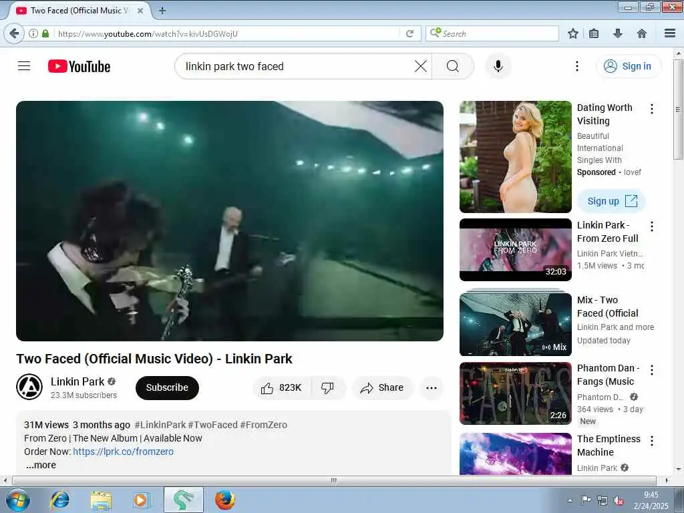This screenshot has height=513, width=684.
Task: Open a new tab with plus button
Action: 162,11
